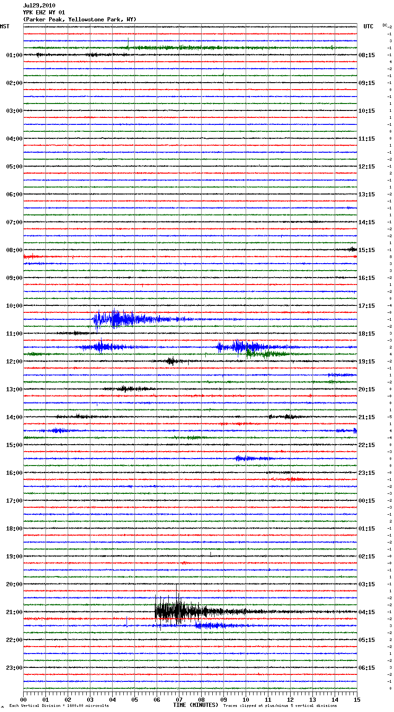Click minute 03 on the bottom time axis

tap(90, 699)
